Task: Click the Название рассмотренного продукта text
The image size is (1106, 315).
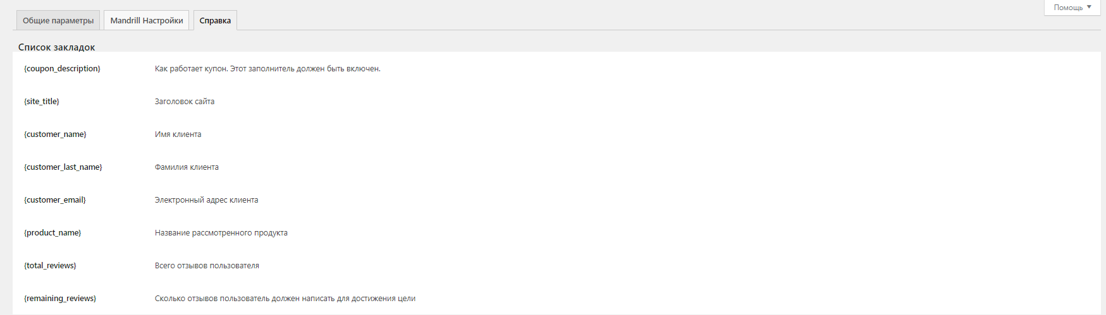Action: coord(221,233)
